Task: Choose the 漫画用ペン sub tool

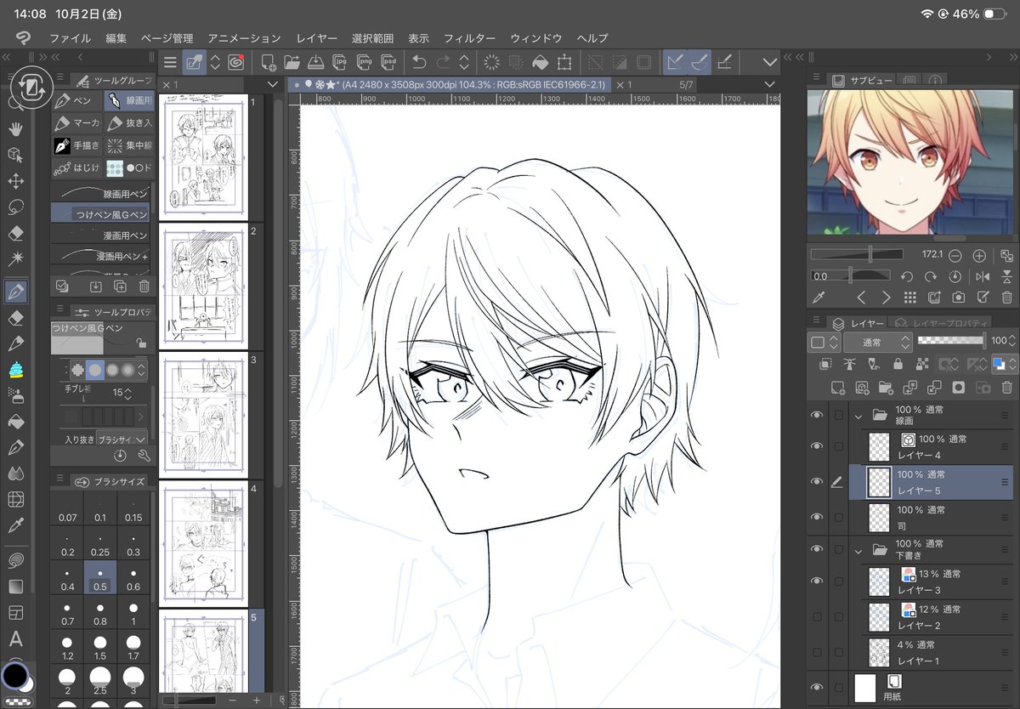Action: coord(100,235)
